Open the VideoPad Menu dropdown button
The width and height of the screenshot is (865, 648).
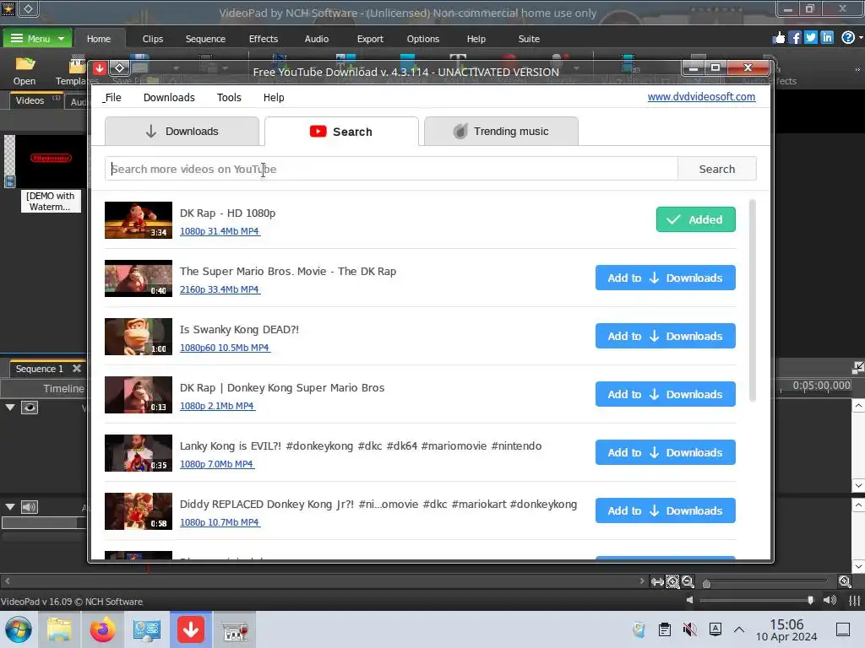tap(37, 39)
